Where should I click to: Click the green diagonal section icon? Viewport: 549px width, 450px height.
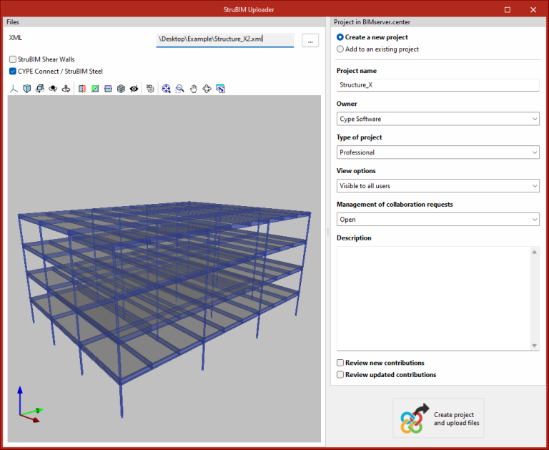[x=95, y=89]
